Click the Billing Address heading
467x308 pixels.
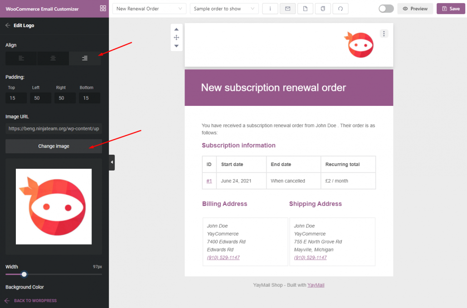[x=224, y=204]
